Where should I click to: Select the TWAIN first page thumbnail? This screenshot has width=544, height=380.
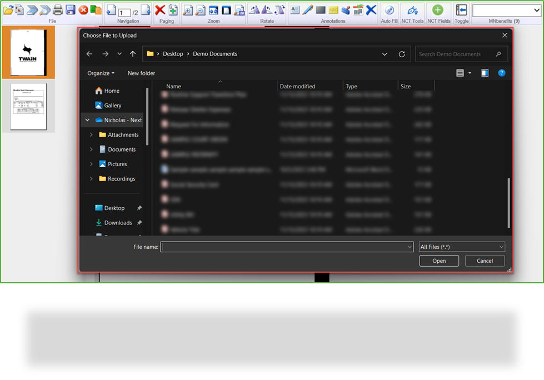(28, 52)
